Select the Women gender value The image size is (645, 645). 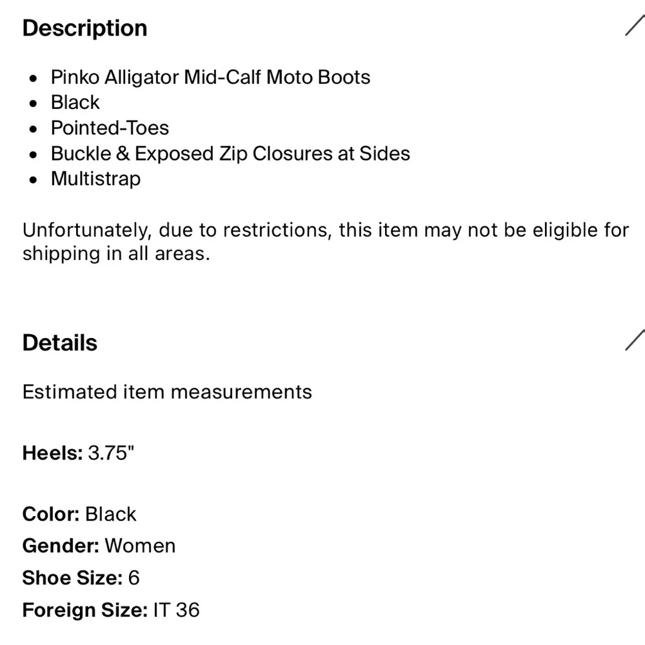click(x=140, y=546)
